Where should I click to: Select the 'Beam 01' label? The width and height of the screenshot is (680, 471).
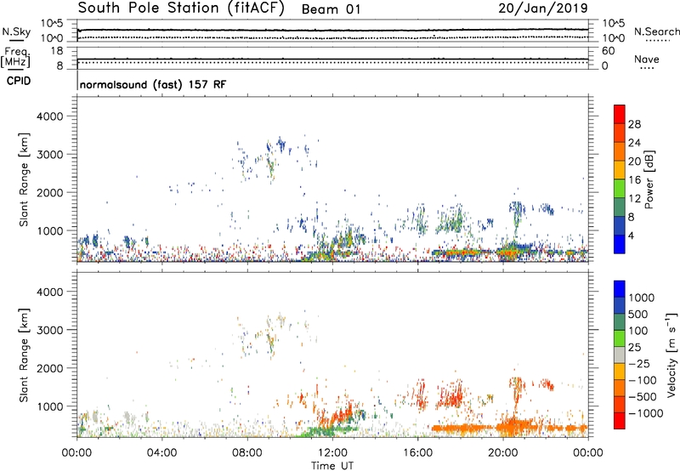pos(331,9)
